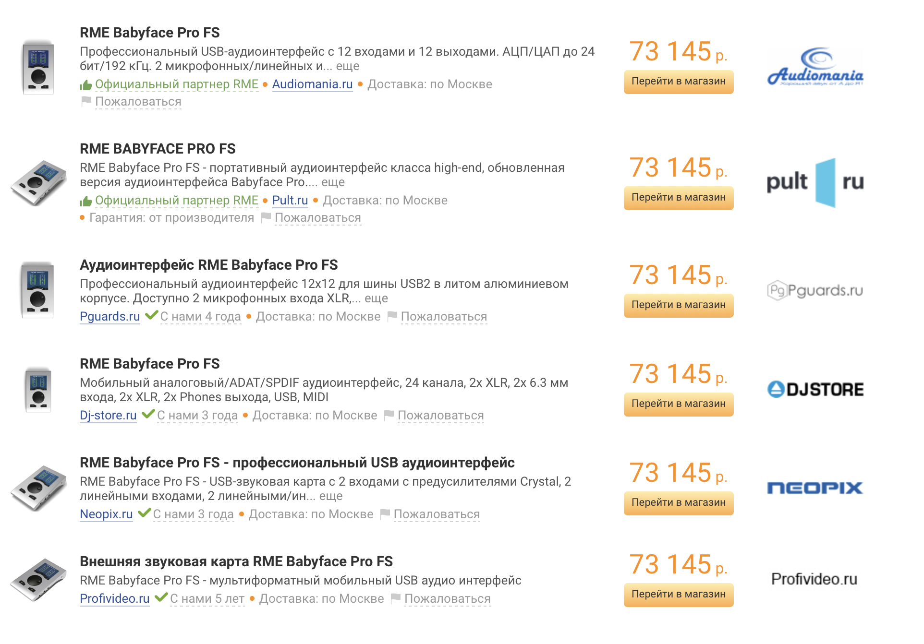
Task: Open the Pguards.ru logo
Action: click(x=815, y=290)
